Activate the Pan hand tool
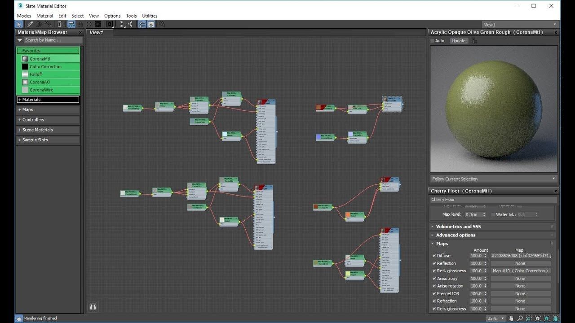Screen dimensions: 575x323 [511, 318]
